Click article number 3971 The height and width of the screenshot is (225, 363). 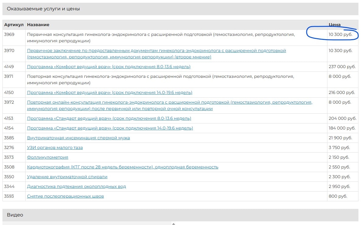(9, 76)
